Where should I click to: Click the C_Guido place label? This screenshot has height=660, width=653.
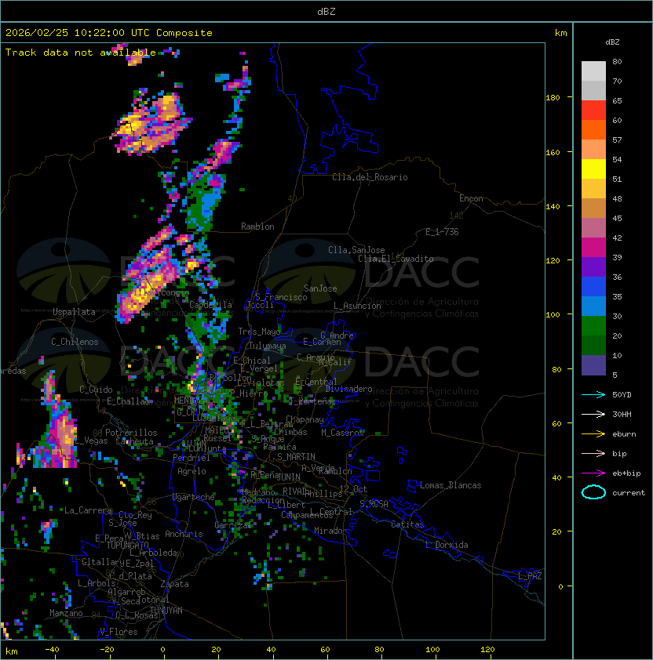96,390
